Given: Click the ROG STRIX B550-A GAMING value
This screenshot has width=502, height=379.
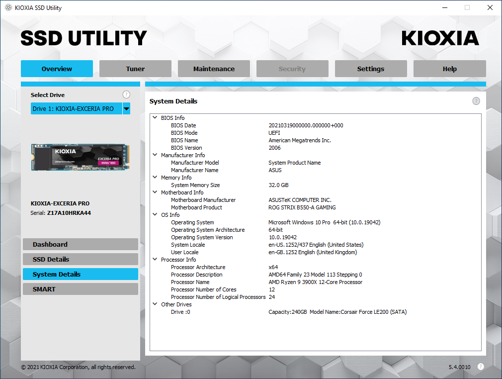Looking at the screenshot, I should [x=302, y=207].
